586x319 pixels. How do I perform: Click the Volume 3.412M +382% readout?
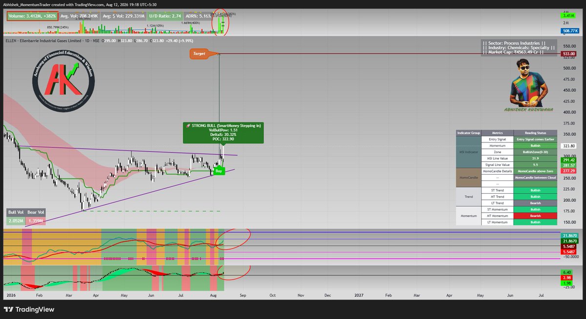pos(32,16)
